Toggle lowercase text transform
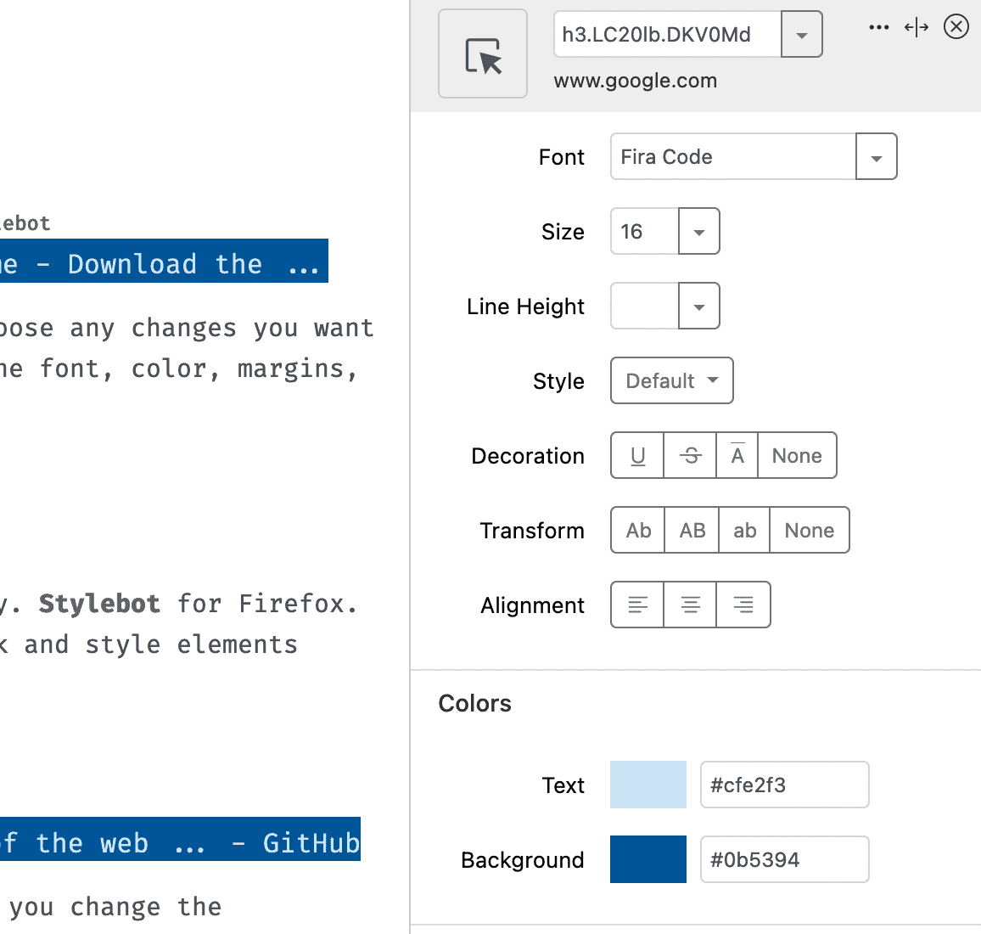The height and width of the screenshot is (934, 981). 744,530
